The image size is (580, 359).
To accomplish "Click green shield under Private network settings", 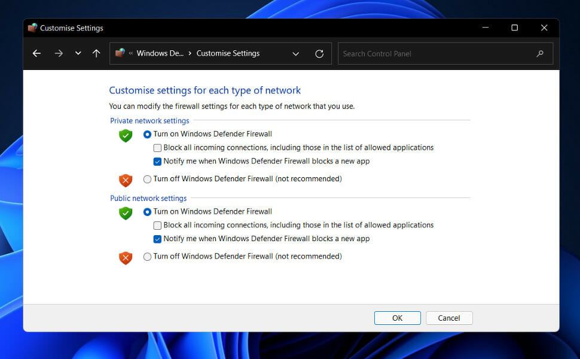I will pyautogui.click(x=126, y=135).
